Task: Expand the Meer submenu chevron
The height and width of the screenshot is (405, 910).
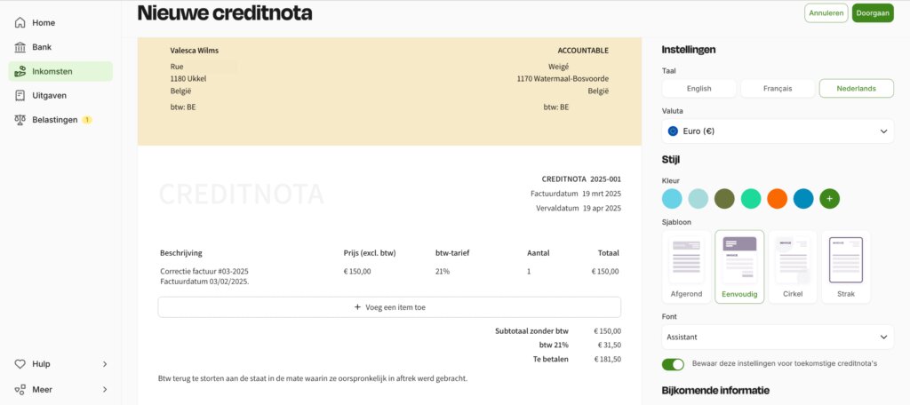Action: pyautogui.click(x=105, y=389)
